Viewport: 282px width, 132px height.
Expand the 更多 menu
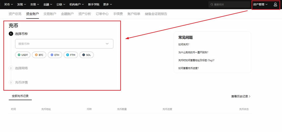click(x=108, y=5)
